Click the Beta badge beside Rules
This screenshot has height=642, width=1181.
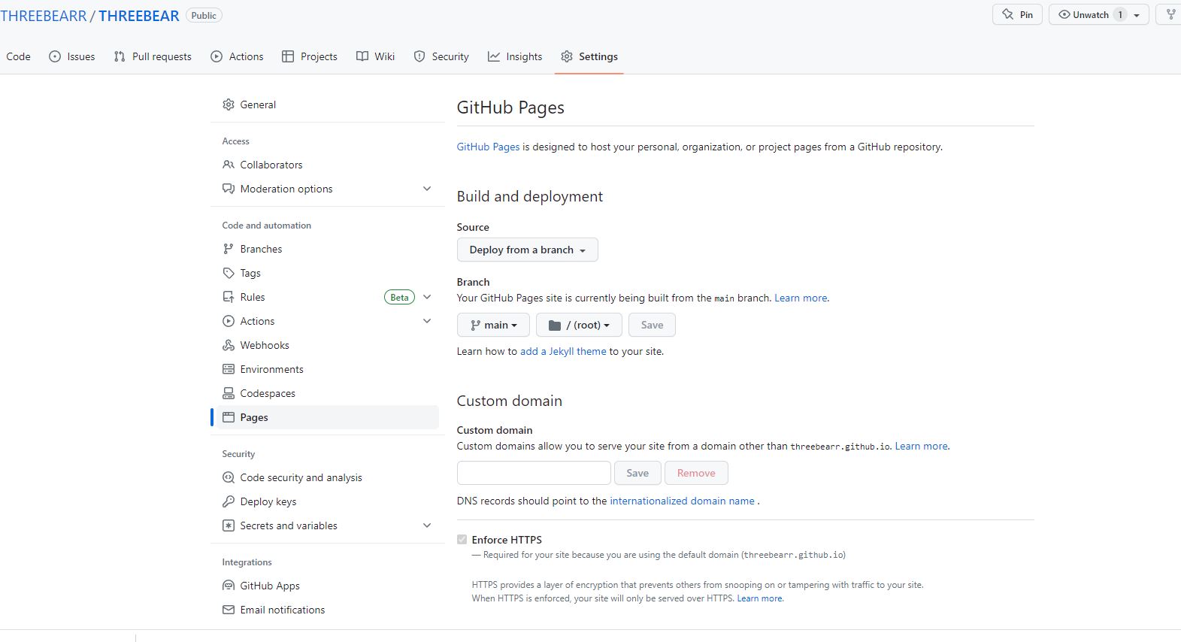pyautogui.click(x=399, y=297)
